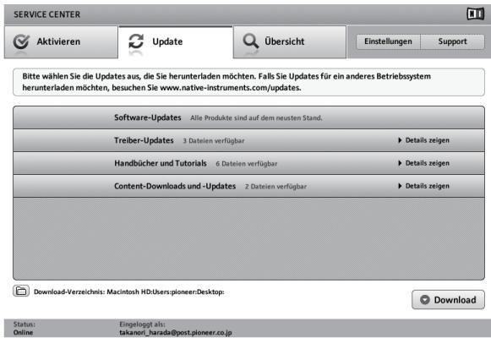Screen dimensions: 491x338
Task: Click the Übersicht magnifier icon
Action: click(251, 41)
